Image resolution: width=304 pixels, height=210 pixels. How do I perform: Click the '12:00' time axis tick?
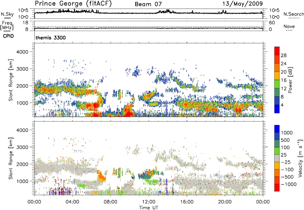[x=149, y=202]
